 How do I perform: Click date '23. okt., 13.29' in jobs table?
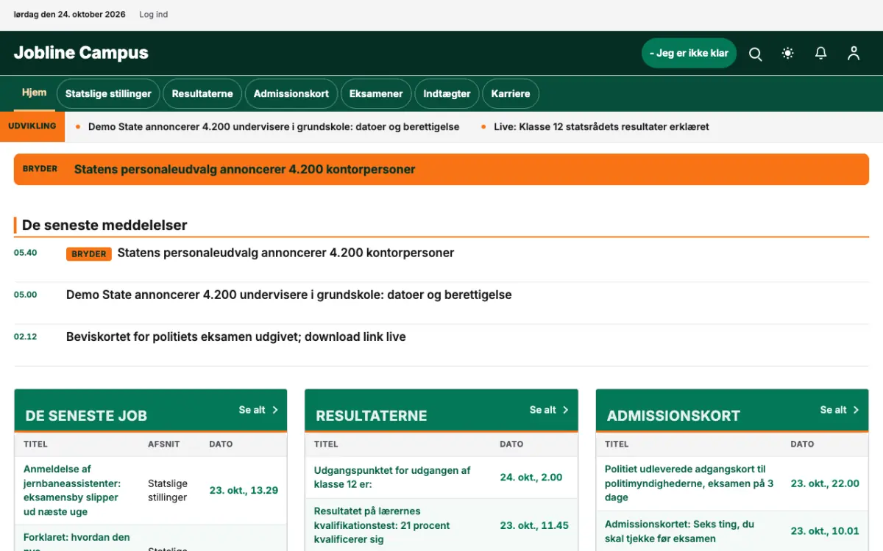(x=244, y=490)
